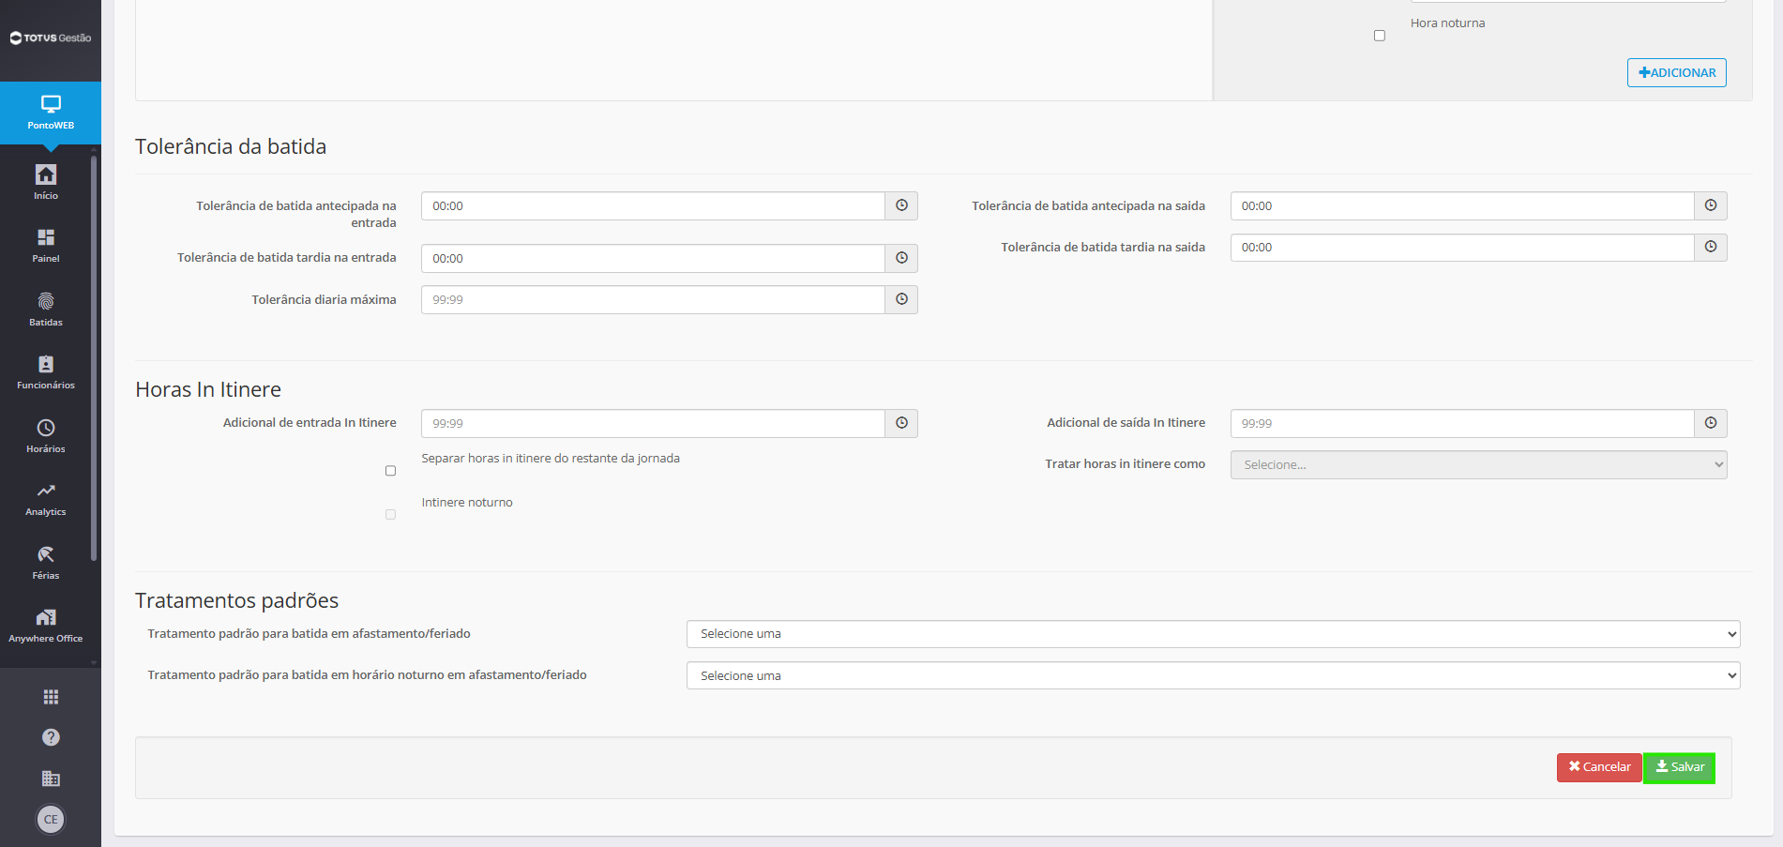The image size is (1783, 847).
Task: Open time picker for batida antecipada na entrada
Action: (x=901, y=206)
